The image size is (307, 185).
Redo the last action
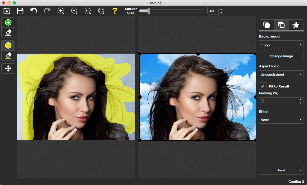pyautogui.click(x=47, y=11)
